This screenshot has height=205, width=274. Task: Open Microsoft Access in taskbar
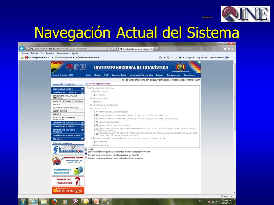tap(75, 202)
